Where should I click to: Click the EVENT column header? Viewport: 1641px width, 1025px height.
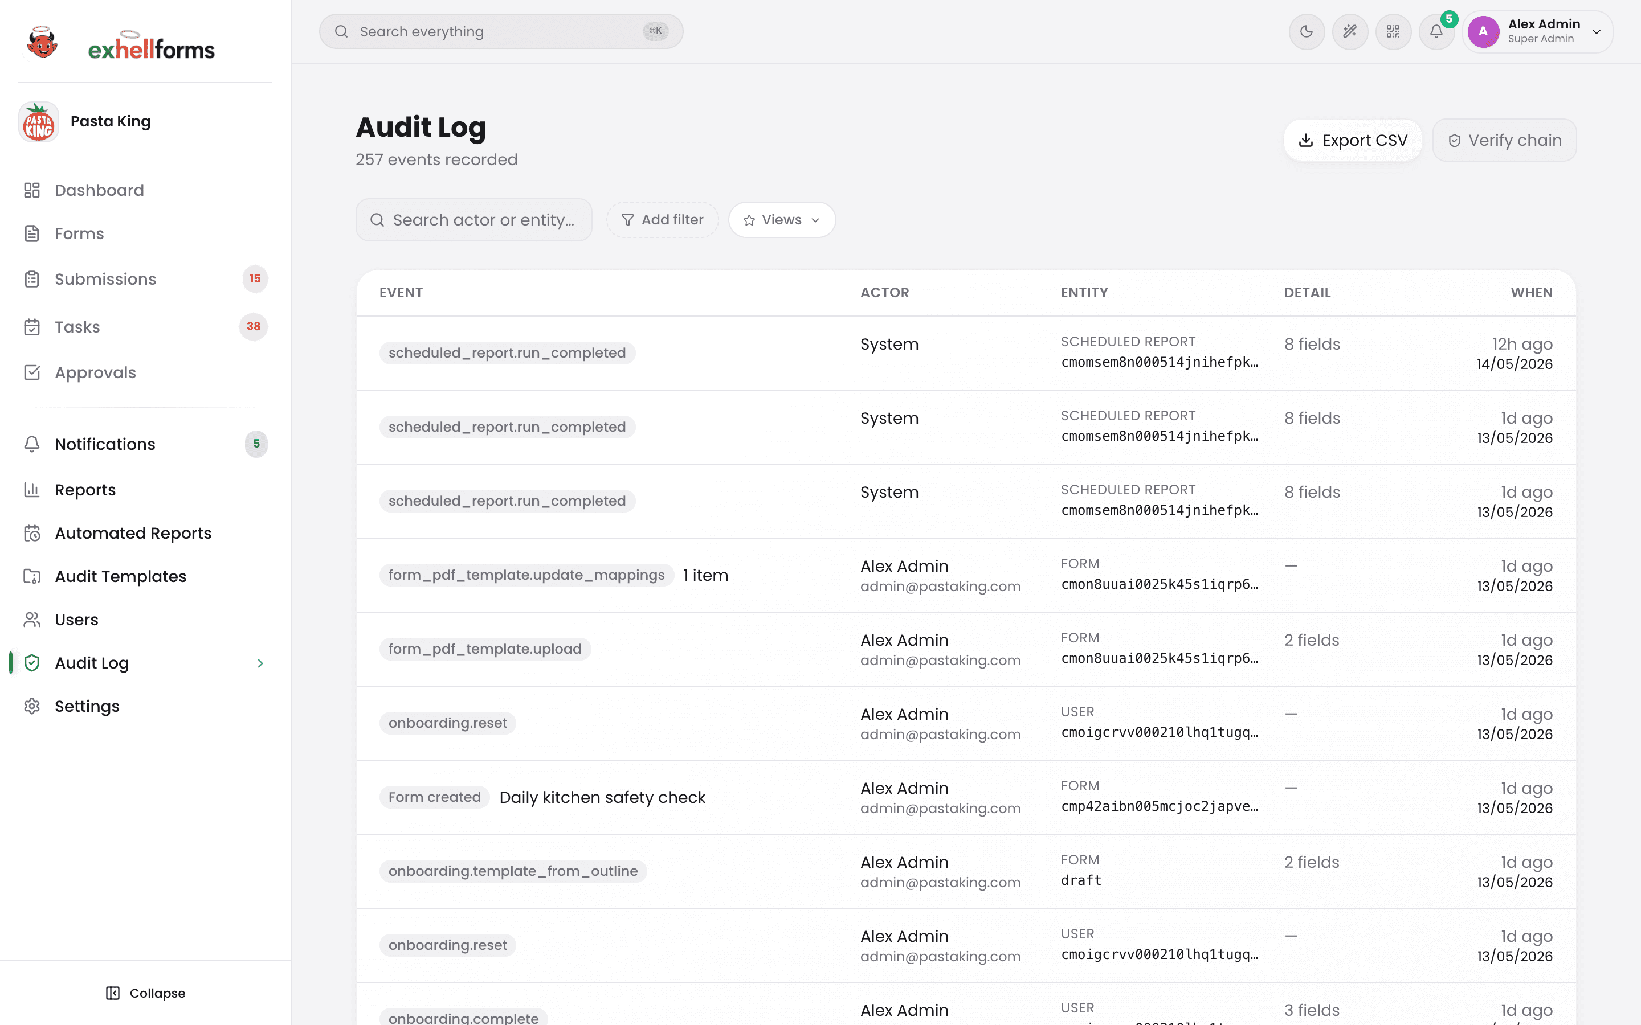coord(401,293)
